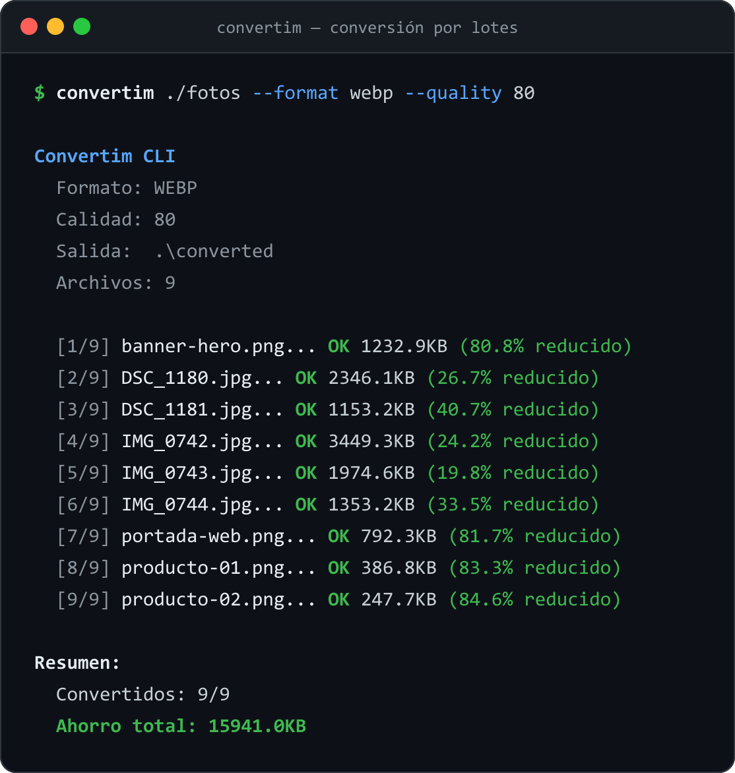The height and width of the screenshot is (773, 735).
Task: Click the size value 792.3KB
Action: tap(399, 536)
